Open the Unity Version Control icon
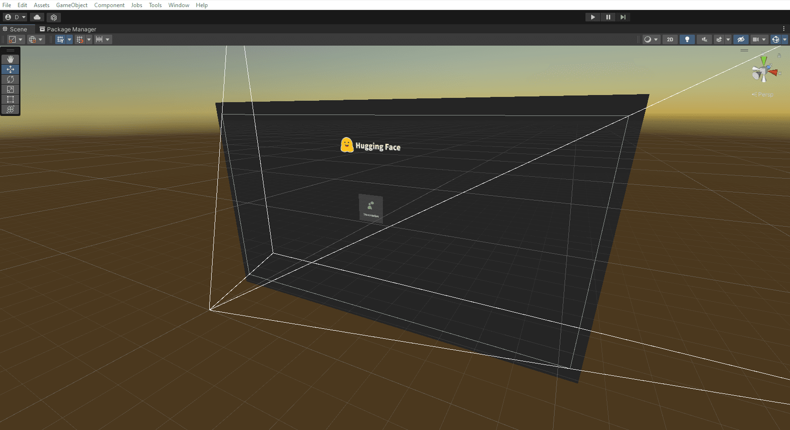The image size is (790, 430). point(54,17)
